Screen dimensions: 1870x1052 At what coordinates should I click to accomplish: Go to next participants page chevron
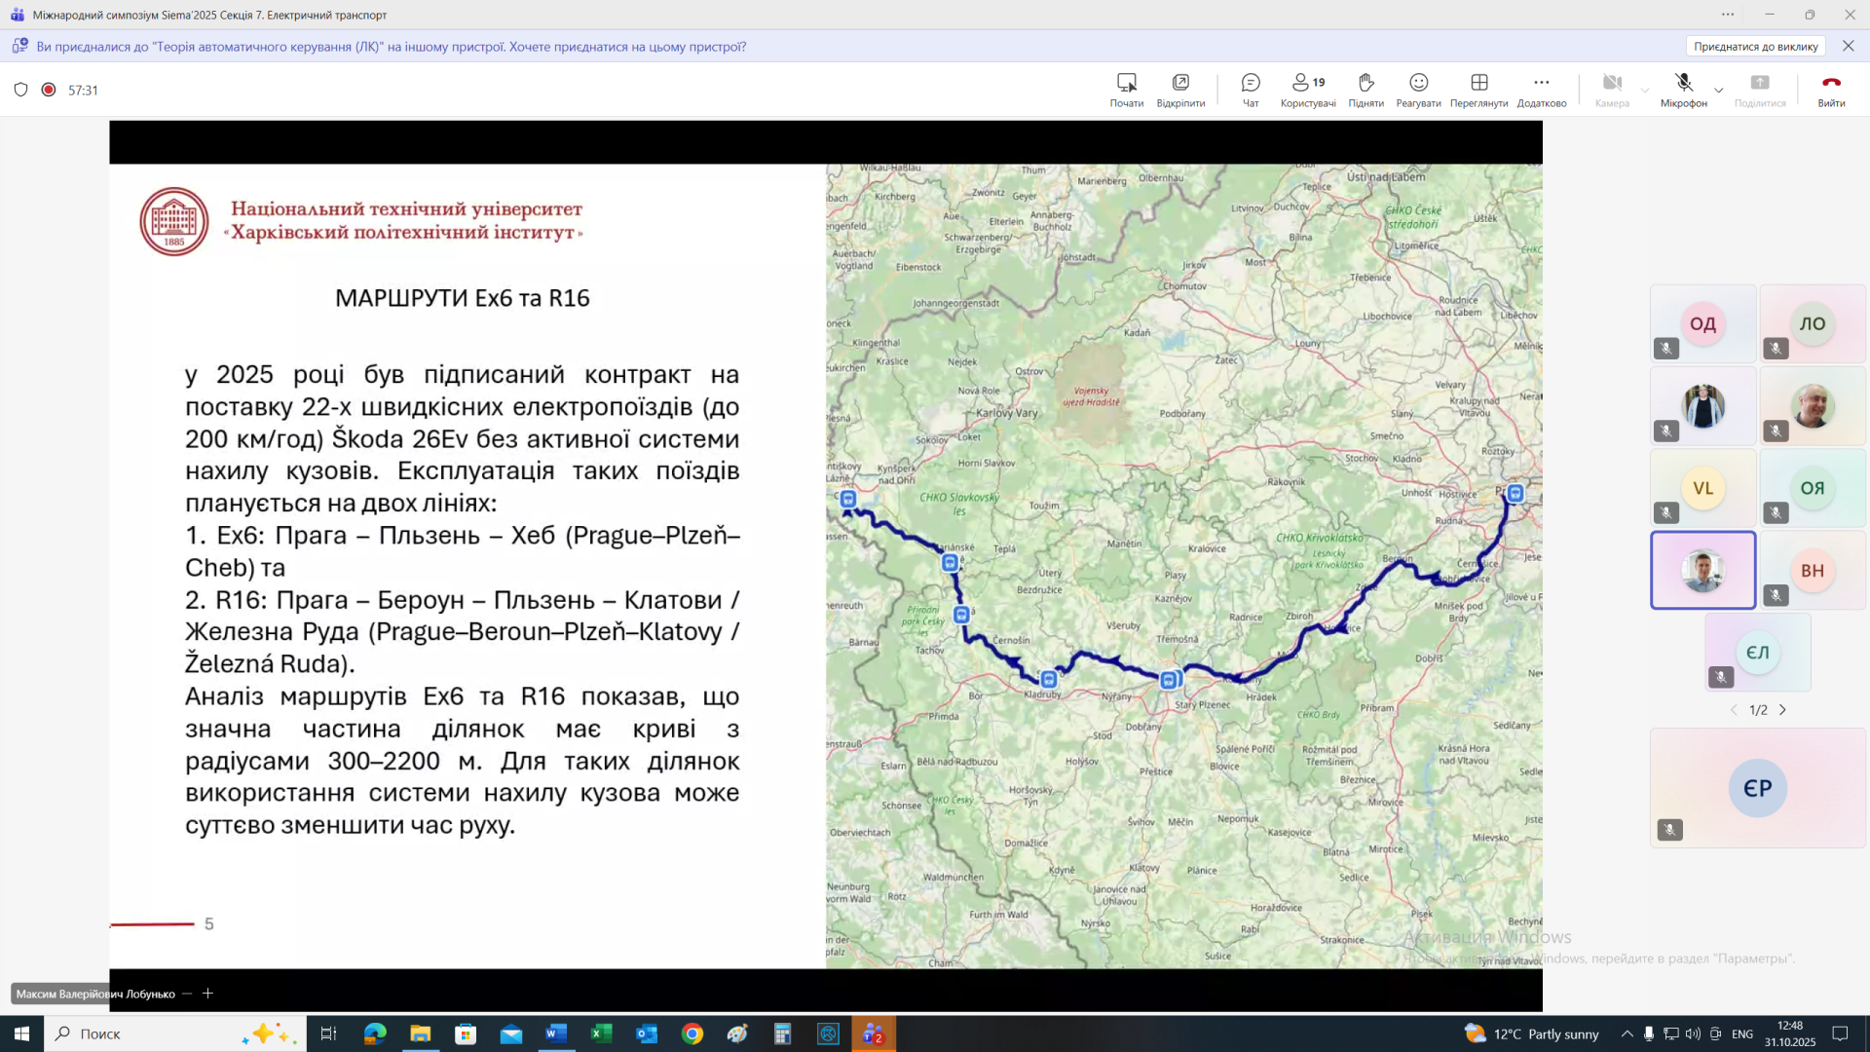[1783, 710]
